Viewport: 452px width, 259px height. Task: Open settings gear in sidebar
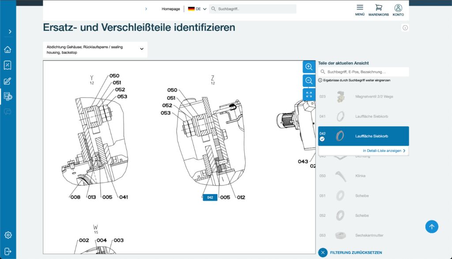click(x=8, y=235)
